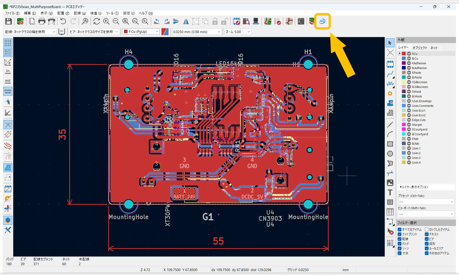Click the JLC plugin icon in the toolbar
Screen dimensions: 459x275
(x=322, y=21)
